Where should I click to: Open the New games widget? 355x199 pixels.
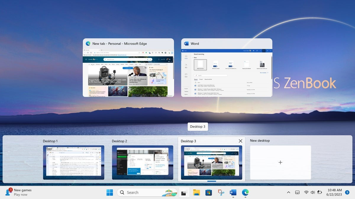pyautogui.click(x=18, y=193)
